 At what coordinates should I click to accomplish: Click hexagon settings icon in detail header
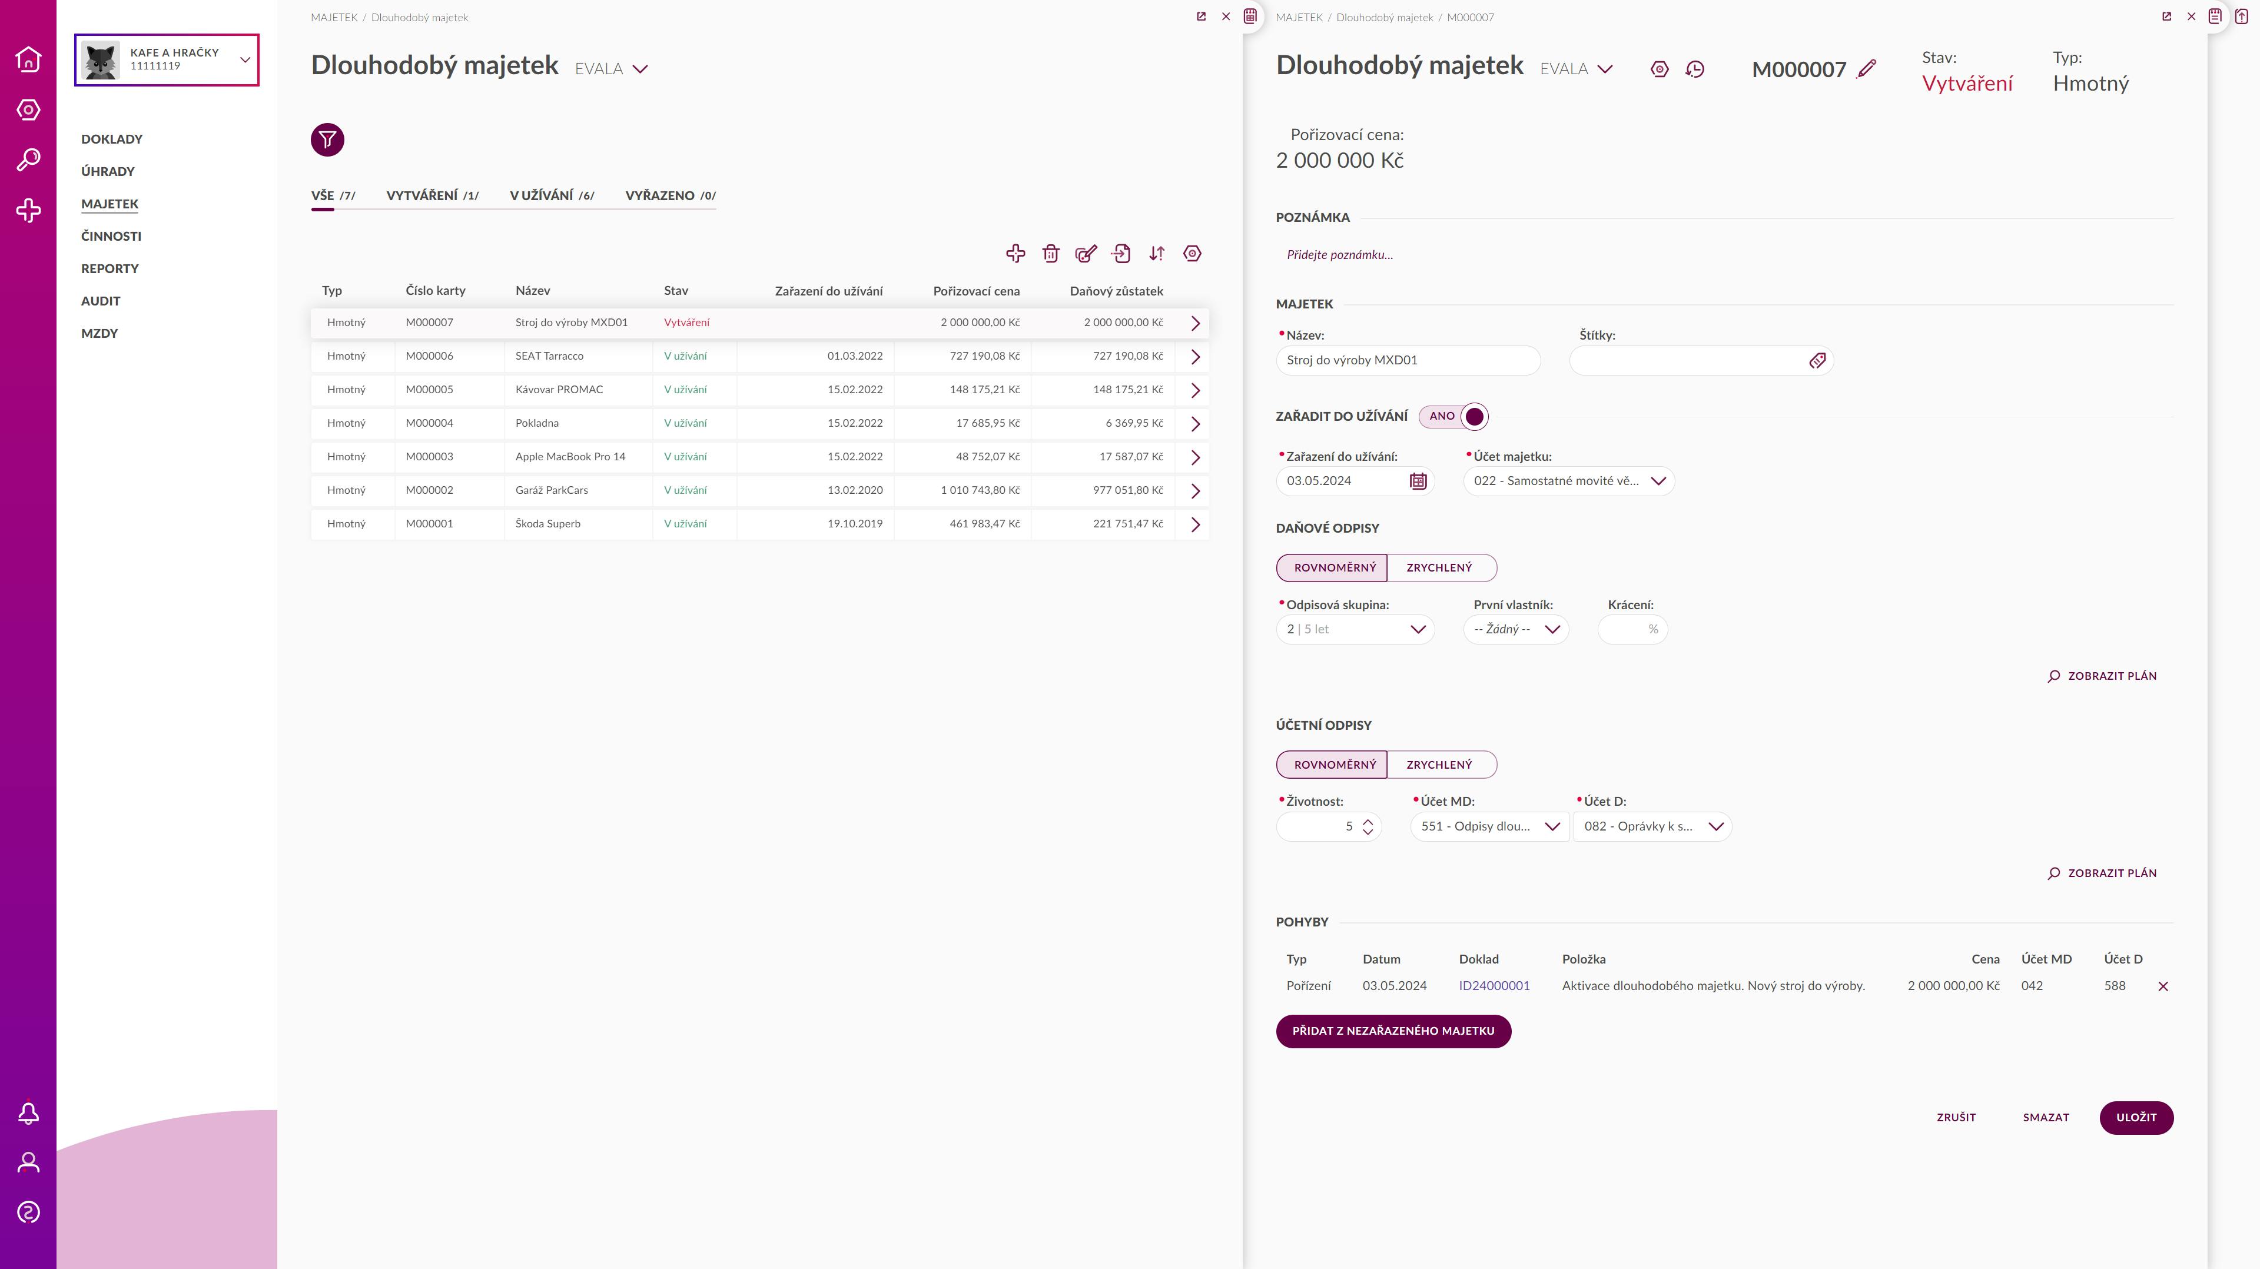tap(1659, 69)
